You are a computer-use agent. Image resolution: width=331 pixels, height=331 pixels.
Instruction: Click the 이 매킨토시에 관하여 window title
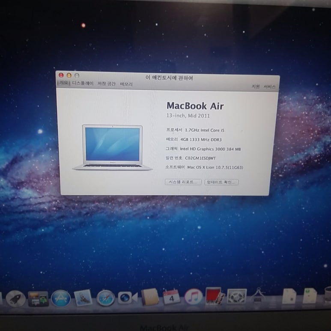tap(169, 78)
